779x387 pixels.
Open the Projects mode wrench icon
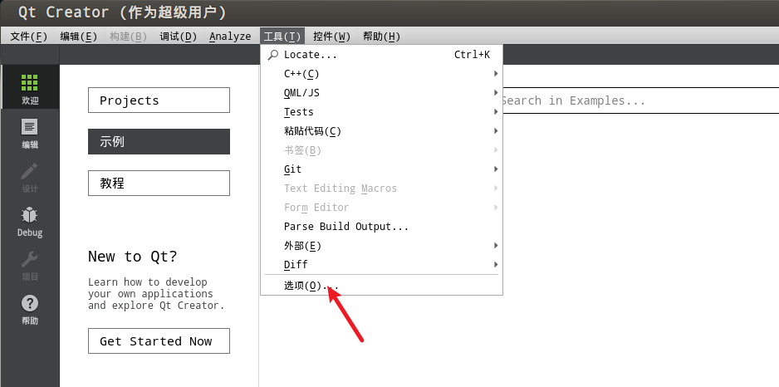pyautogui.click(x=30, y=259)
